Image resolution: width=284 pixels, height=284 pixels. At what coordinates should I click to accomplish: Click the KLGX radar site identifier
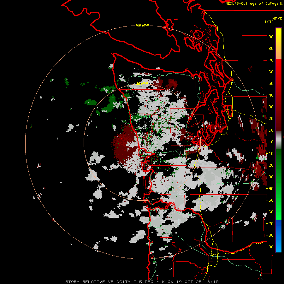pos(168,282)
